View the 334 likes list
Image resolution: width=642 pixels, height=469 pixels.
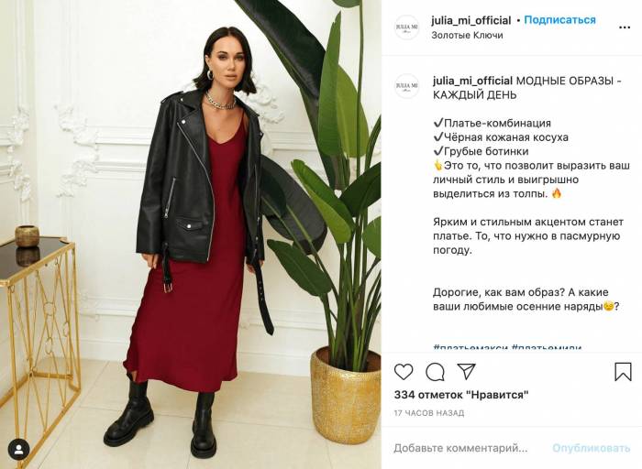coord(461,395)
